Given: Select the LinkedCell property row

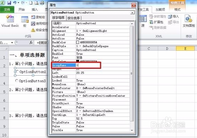Looking at the screenshot, I should [x=91, y=77].
